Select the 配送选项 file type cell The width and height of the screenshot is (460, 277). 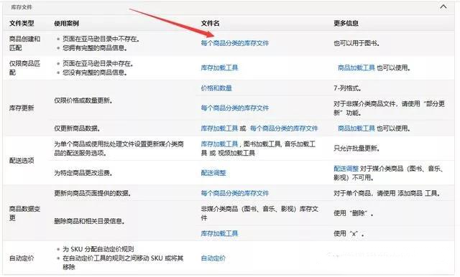[x=22, y=161]
